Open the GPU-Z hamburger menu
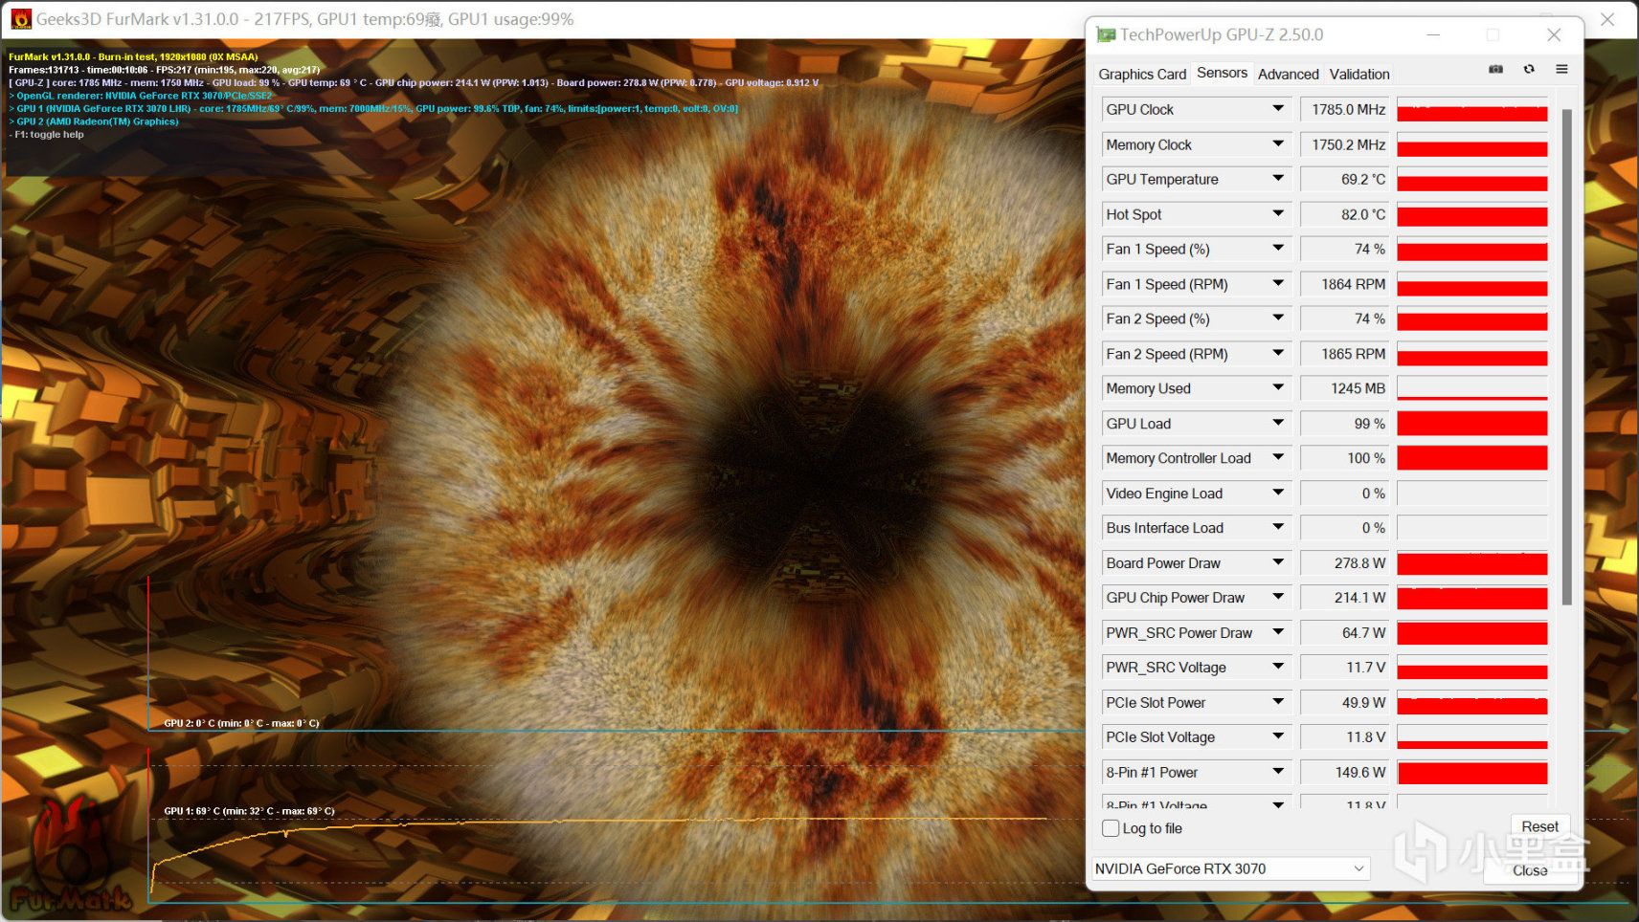 point(1561,69)
